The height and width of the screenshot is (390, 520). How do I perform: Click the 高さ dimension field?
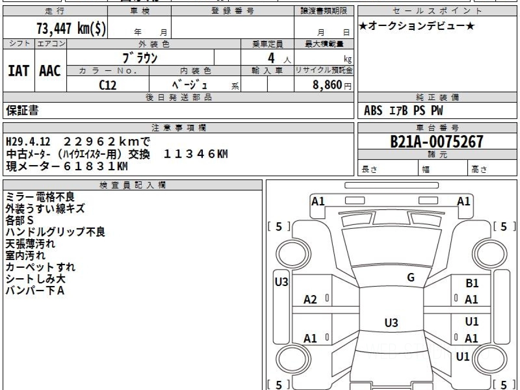coord(492,168)
